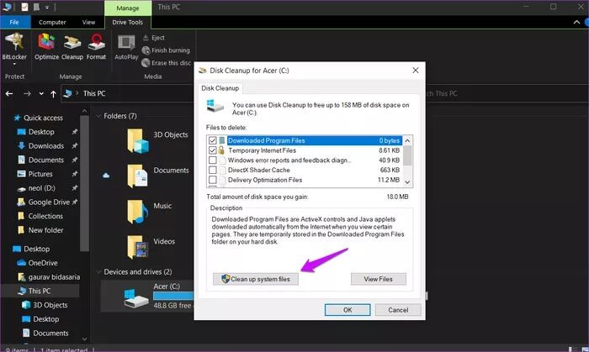Image resolution: width=589 pixels, height=352 pixels.
Task: Switch to the View ribbon tab
Action: 88,22
